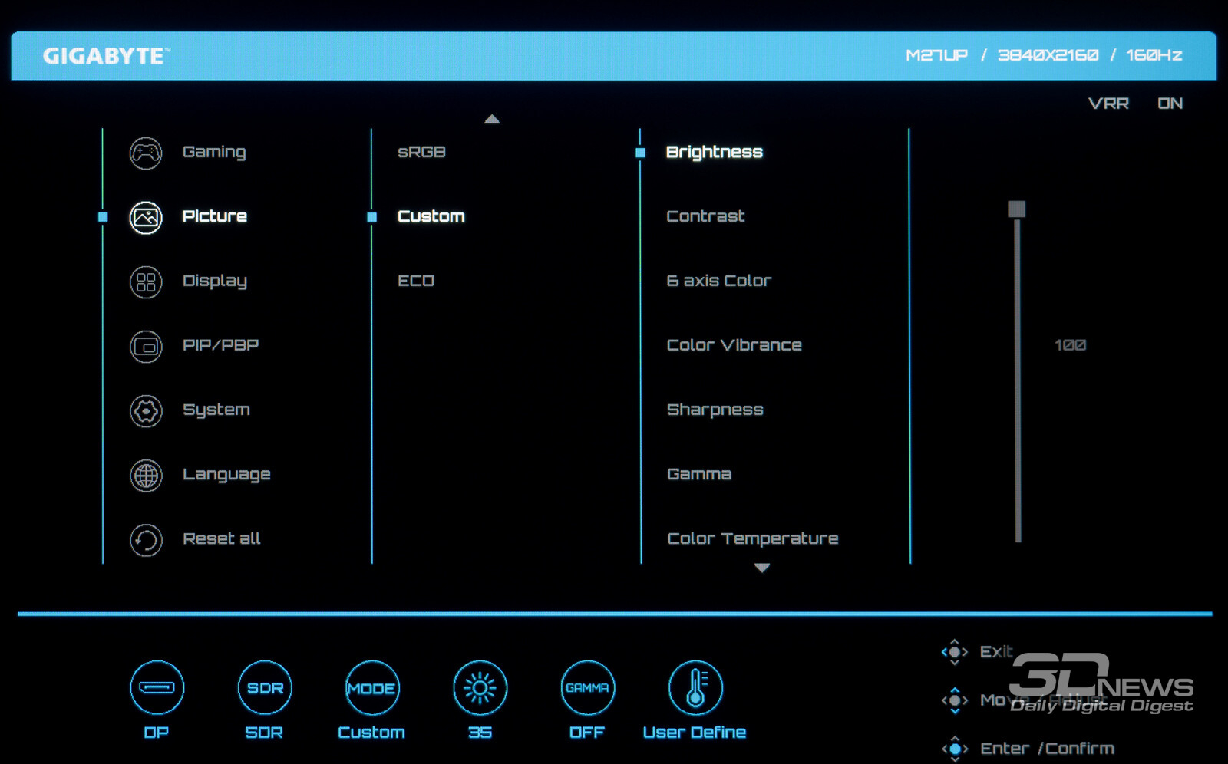
Task: Click the Reset all circular arrow icon
Action: [146, 540]
